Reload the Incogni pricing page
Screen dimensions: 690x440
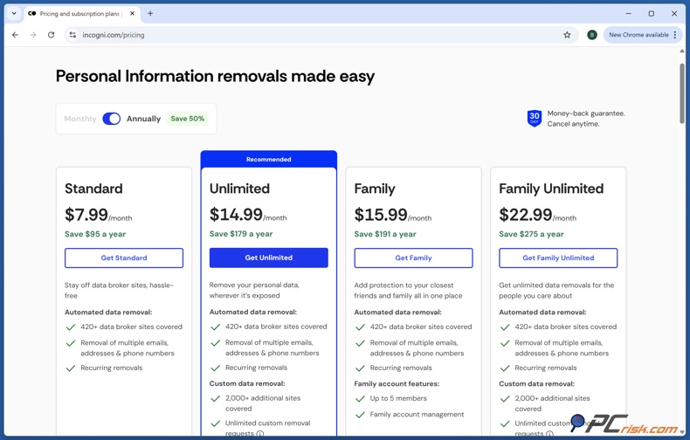[51, 35]
